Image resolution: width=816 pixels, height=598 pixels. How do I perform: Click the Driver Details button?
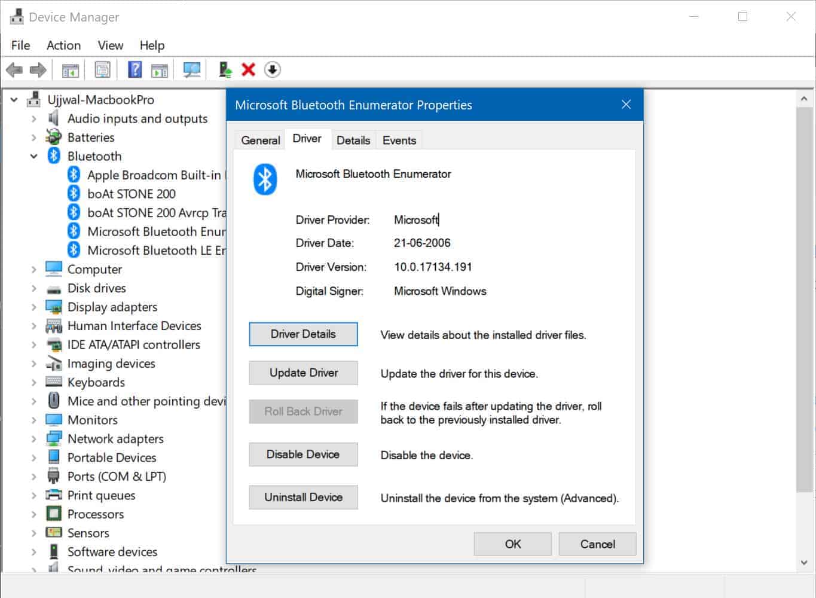point(303,334)
